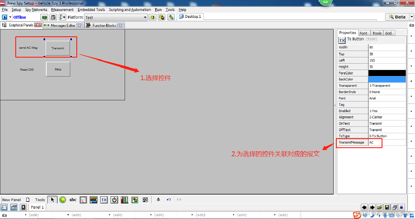This screenshot has width=415, height=219.
Task: Click the undo arrow in panel toolbar
Action: coord(169,199)
